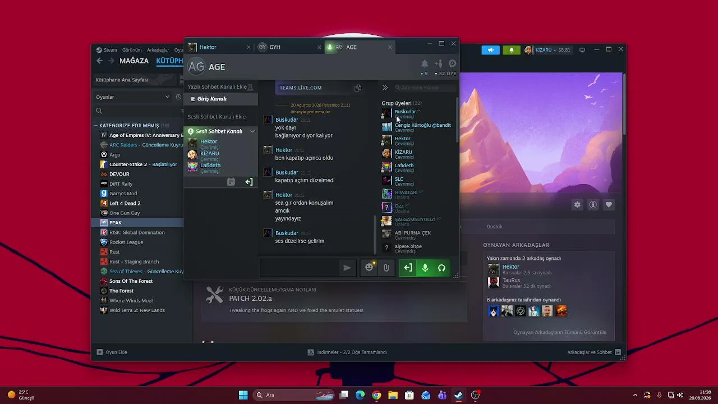Open Arkadaşlar ve Sohbet in Steam footer
The height and width of the screenshot is (404, 718).
tap(594, 352)
